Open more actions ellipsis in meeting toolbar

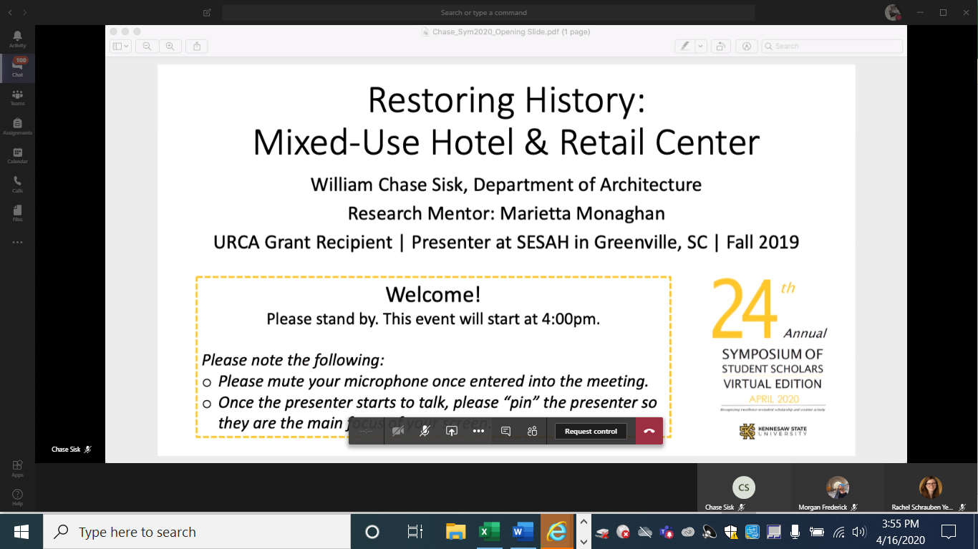[478, 432]
